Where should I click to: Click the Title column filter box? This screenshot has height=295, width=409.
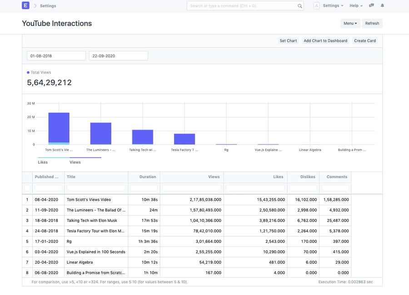(x=96, y=188)
